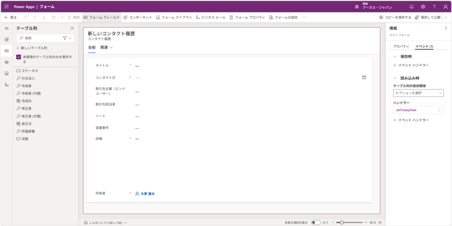This screenshot has height=226, width=452.
Task: Toggle 非表示項目を表示 switch
Action: [316, 222]
